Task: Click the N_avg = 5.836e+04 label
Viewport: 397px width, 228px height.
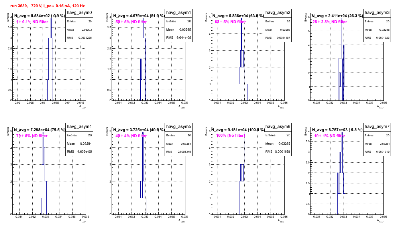Action: point(238,16)
